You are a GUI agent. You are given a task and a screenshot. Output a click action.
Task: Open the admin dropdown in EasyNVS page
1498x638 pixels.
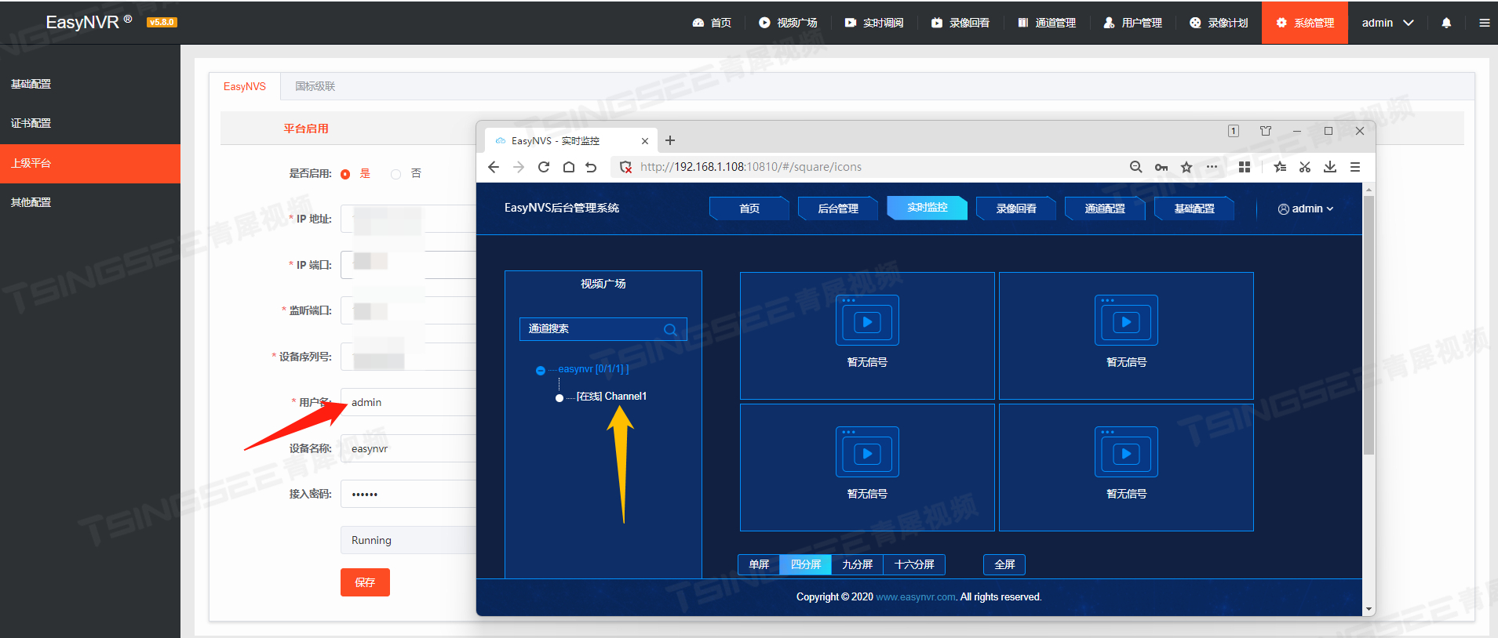[x=1306, y=208]
